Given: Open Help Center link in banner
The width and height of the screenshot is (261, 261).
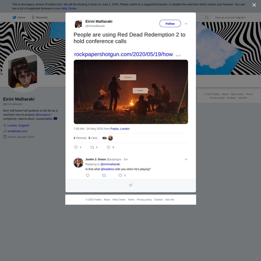Looking at the screenshot, I should click(x=69, y=9).
